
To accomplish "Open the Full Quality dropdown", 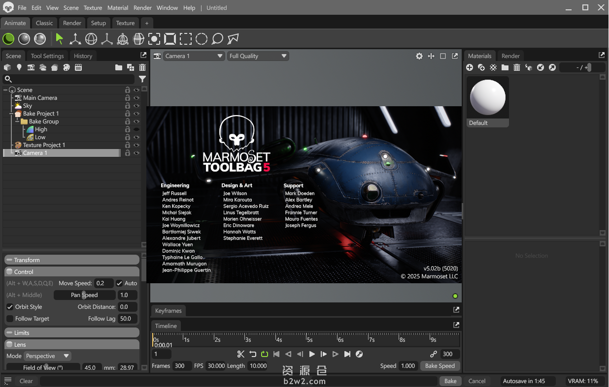I will (258, 56).
